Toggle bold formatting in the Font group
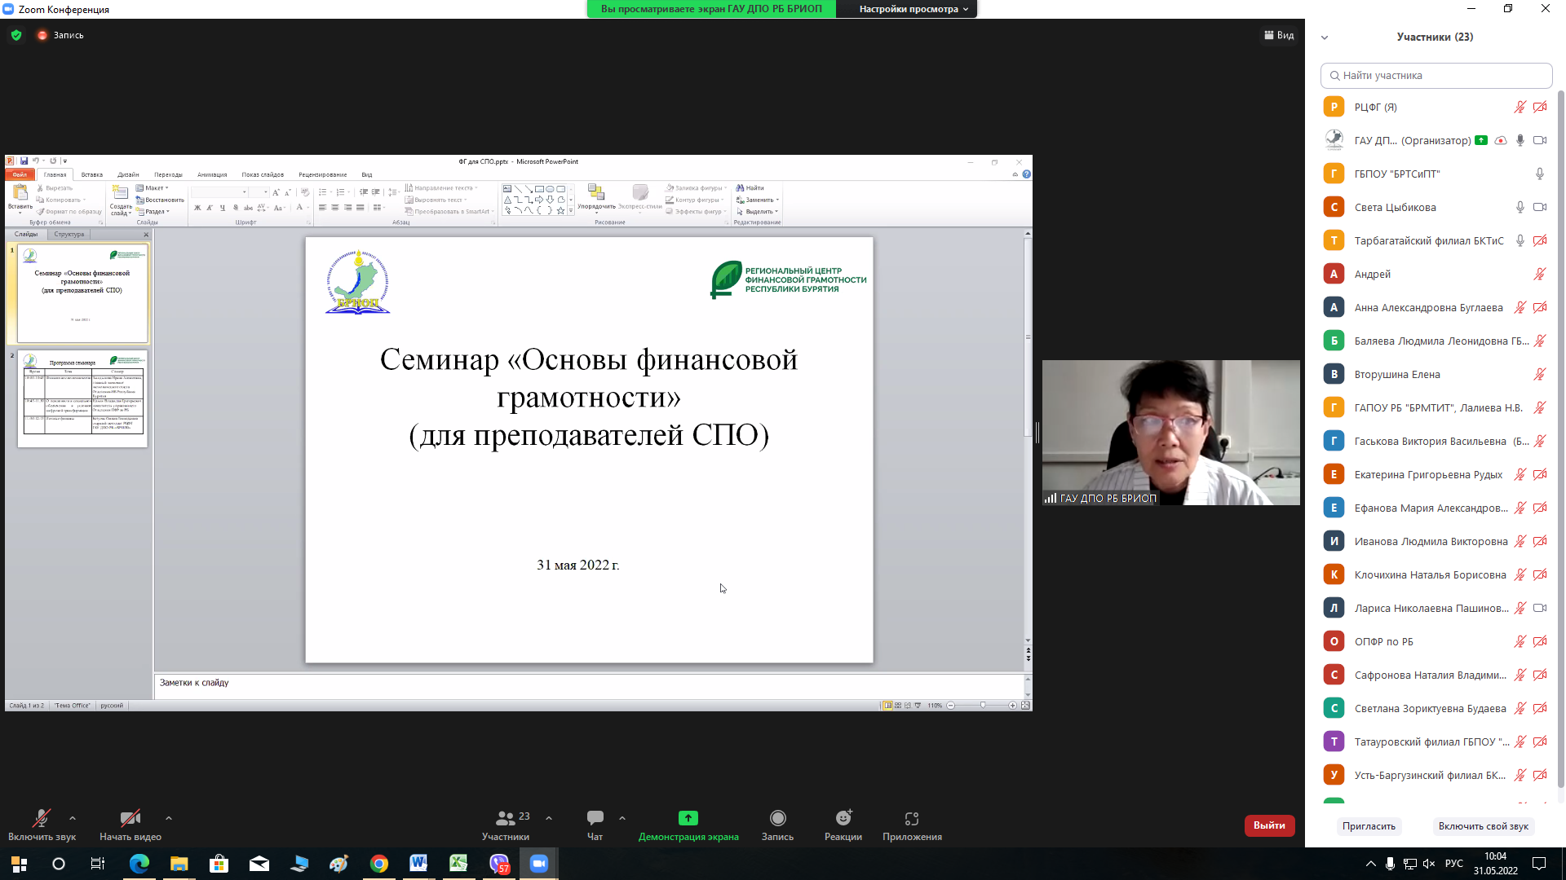1566x880 pixels. [197, 208]
